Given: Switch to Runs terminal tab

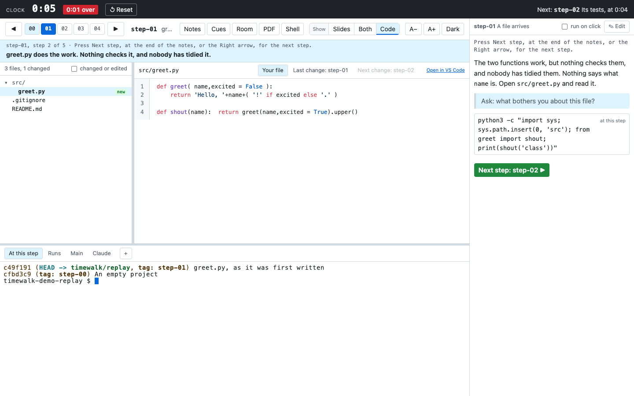Looking at the screenshot, I should (55, 253).
